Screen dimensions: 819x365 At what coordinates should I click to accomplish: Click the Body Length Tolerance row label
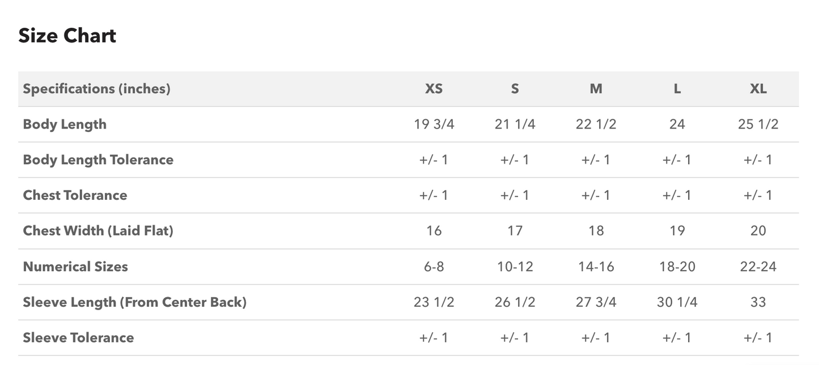[98, 160]
